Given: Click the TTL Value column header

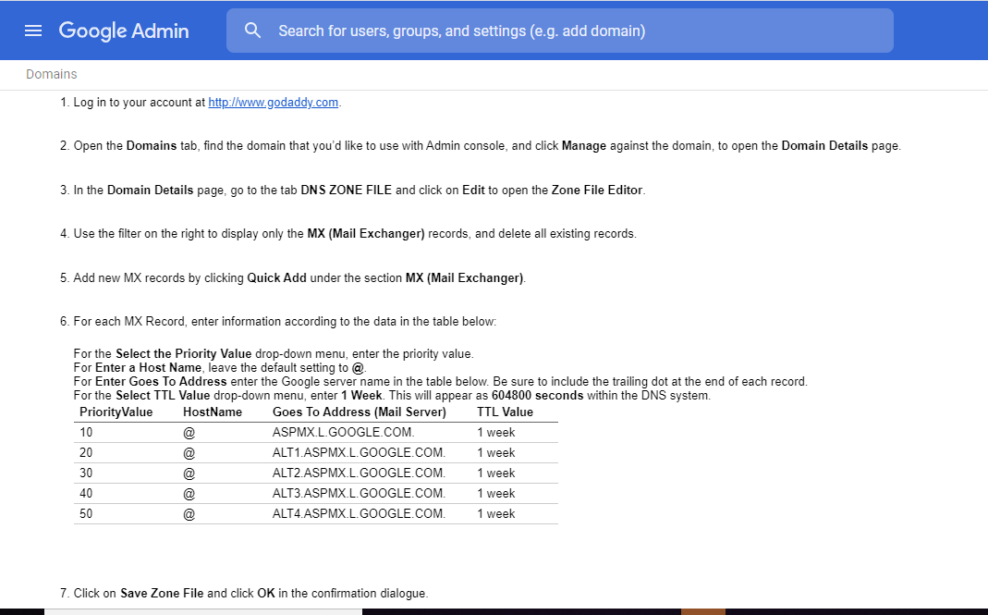Looking at the screenshot, I should pos(505,412).
